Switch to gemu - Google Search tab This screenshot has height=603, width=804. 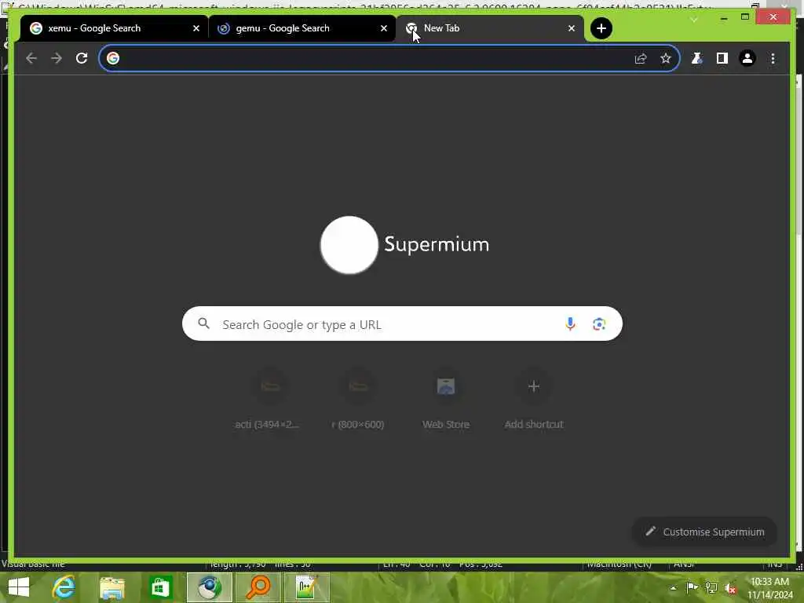(x=301, y=28)
